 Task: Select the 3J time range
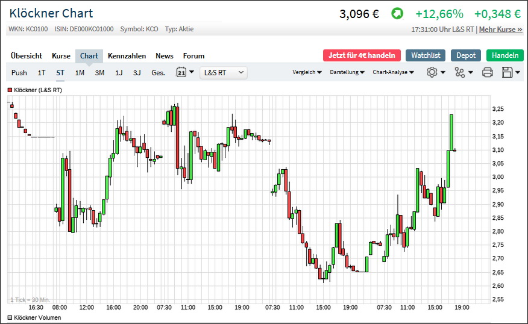(137, 73)
